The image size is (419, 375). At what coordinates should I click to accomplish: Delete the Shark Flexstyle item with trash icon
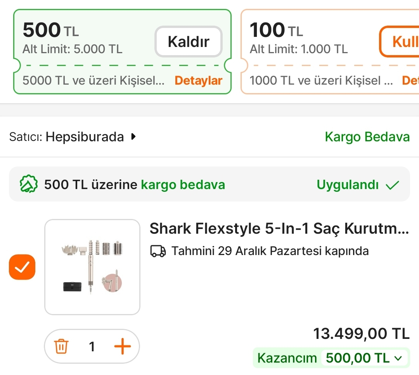coord(61,346)
